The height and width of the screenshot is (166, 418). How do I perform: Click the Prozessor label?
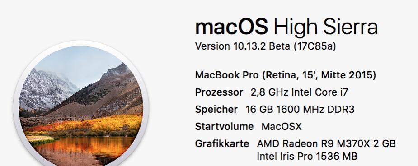(x=219, y=92)
